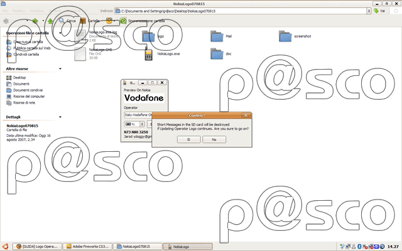The image size is (402, 251).
Task: Click the Cerca search toolbar button
Action: pyautogui.click(x=67, y=21)
